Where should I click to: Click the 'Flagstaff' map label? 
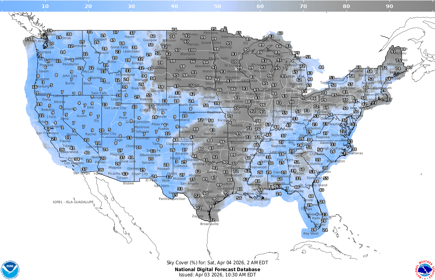(x=117, y=154)
